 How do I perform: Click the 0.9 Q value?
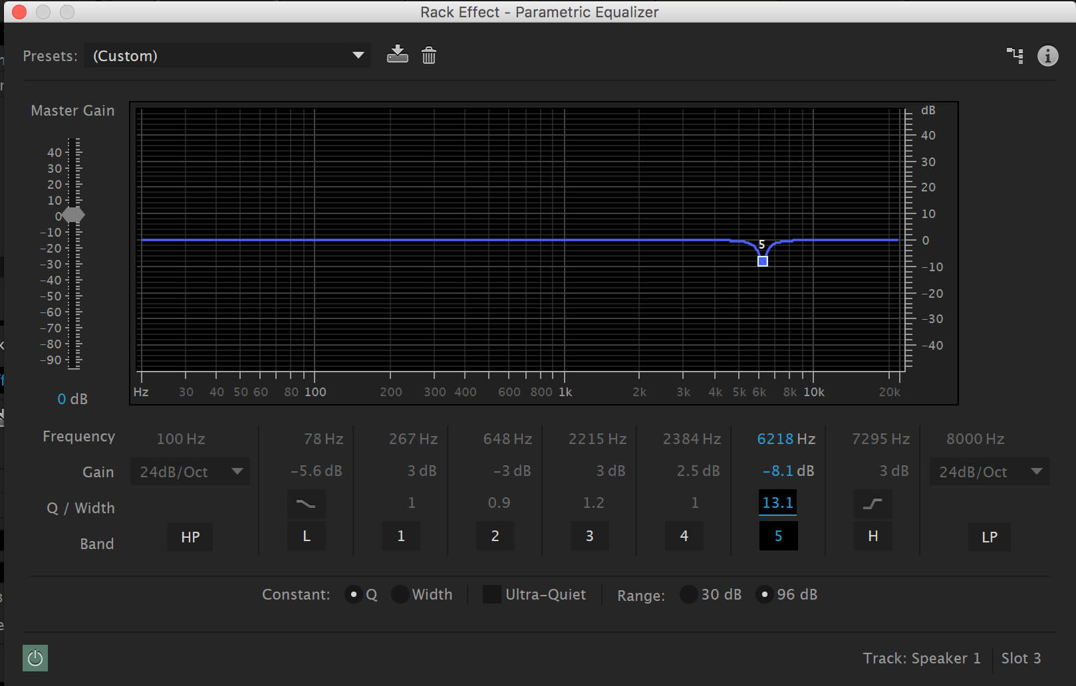499,503
